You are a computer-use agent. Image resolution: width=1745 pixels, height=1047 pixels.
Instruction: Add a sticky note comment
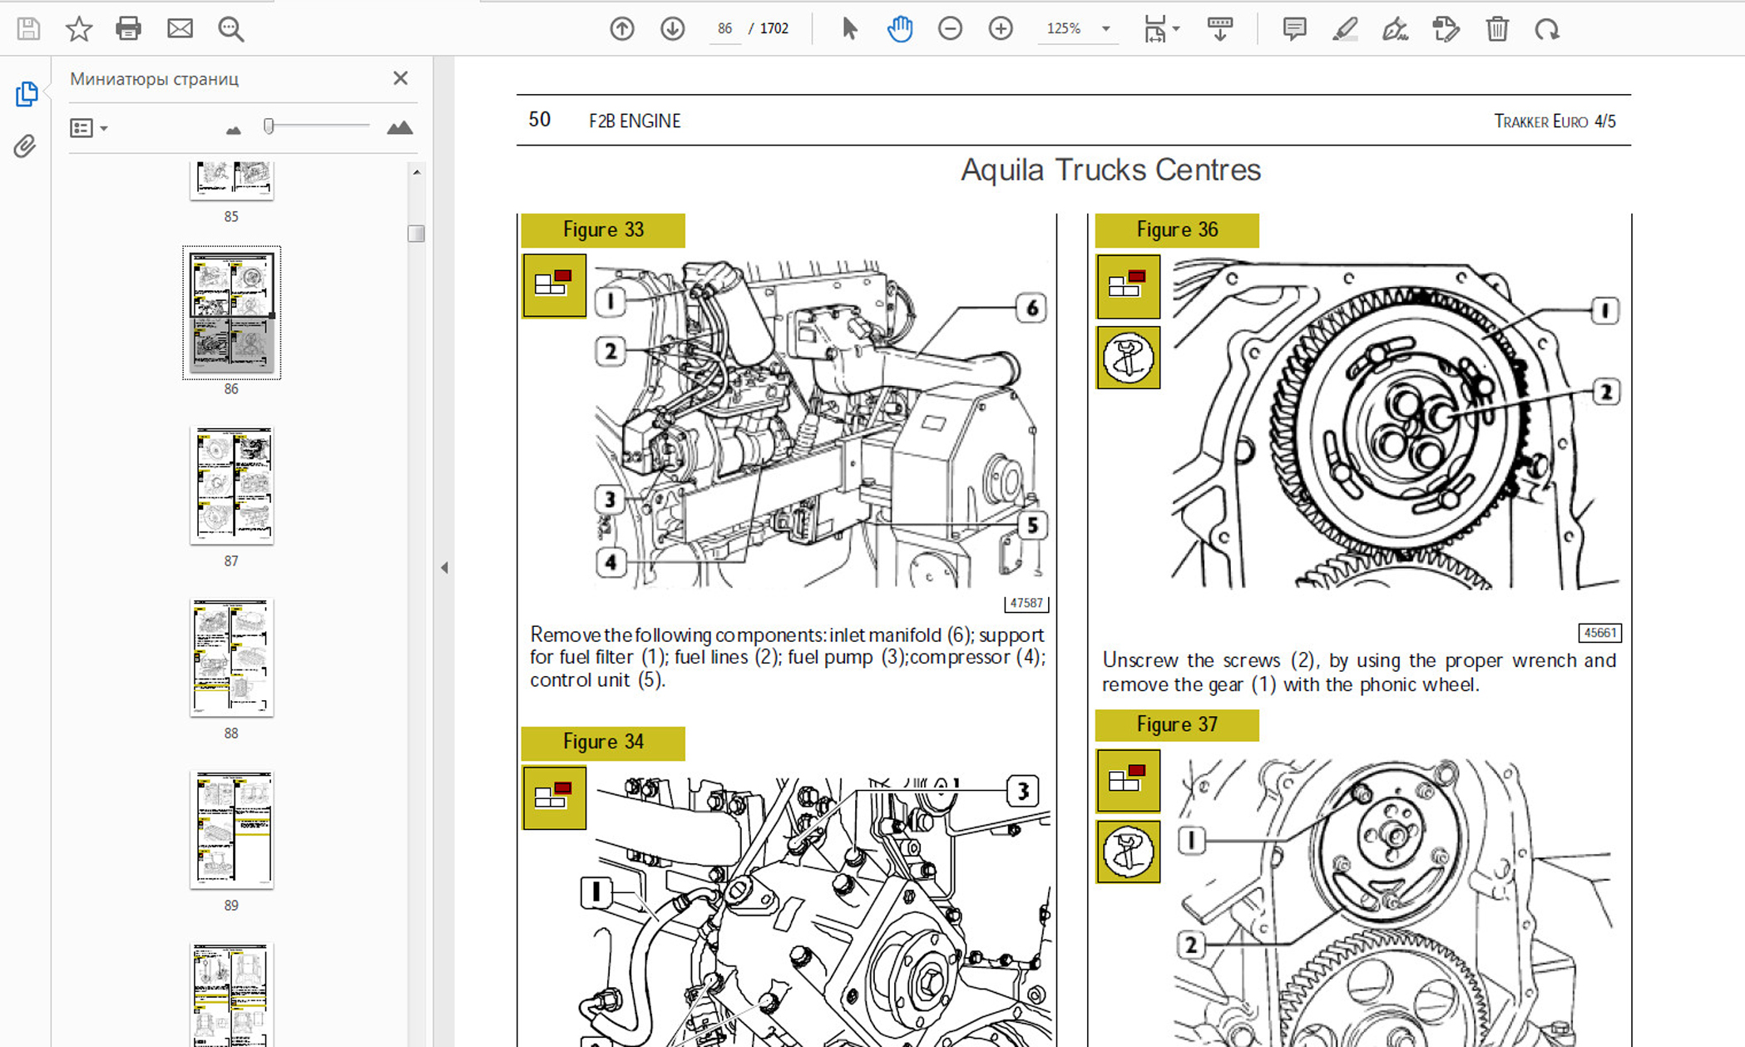pos(1294,29)
